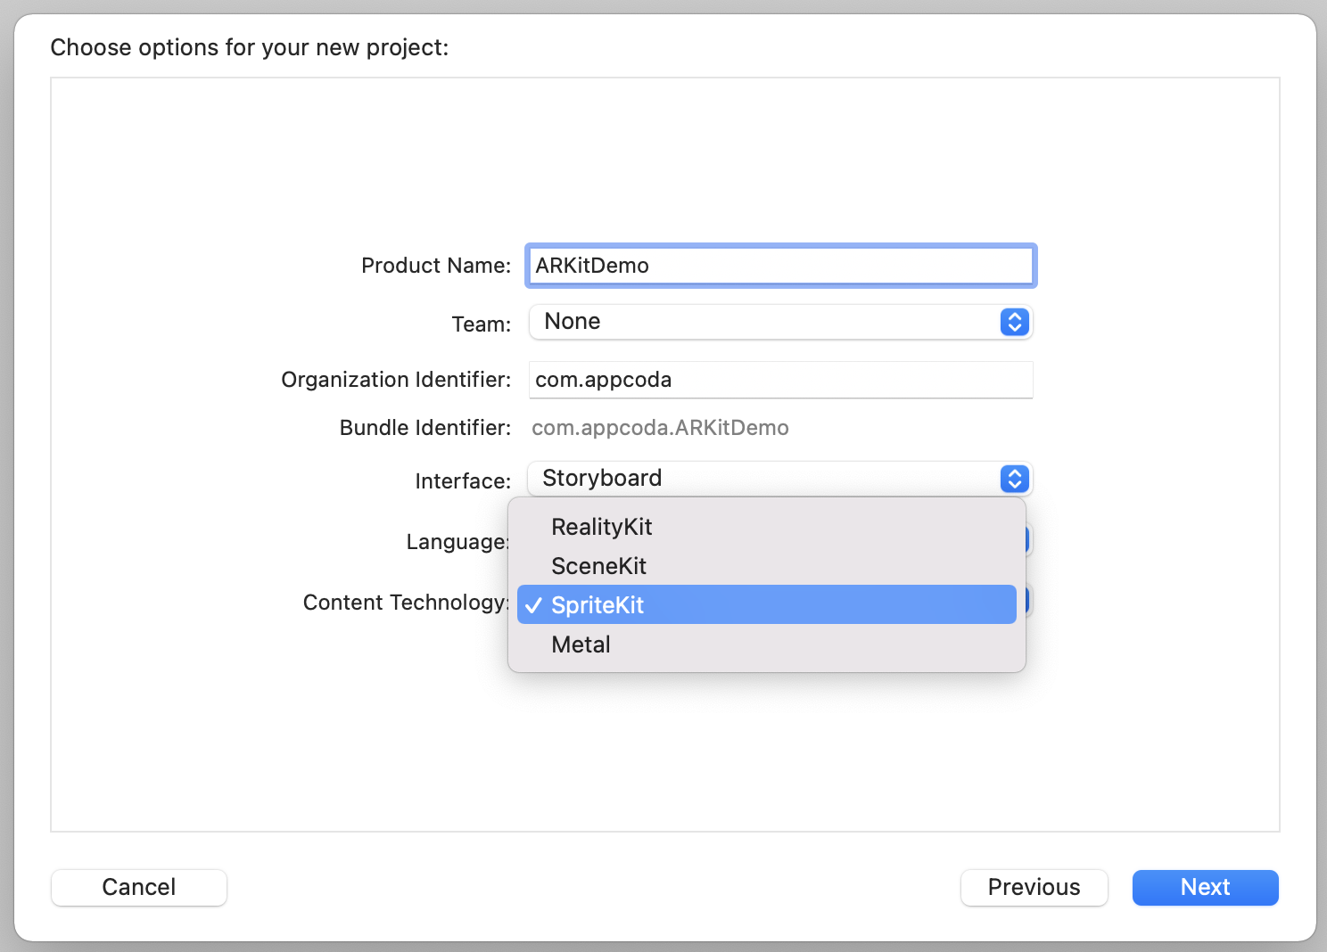Image resolution: width=1327 pixels, height=952 pixels.
Task: Click the Team popup arrows icon
Action: pos(1015,322)
